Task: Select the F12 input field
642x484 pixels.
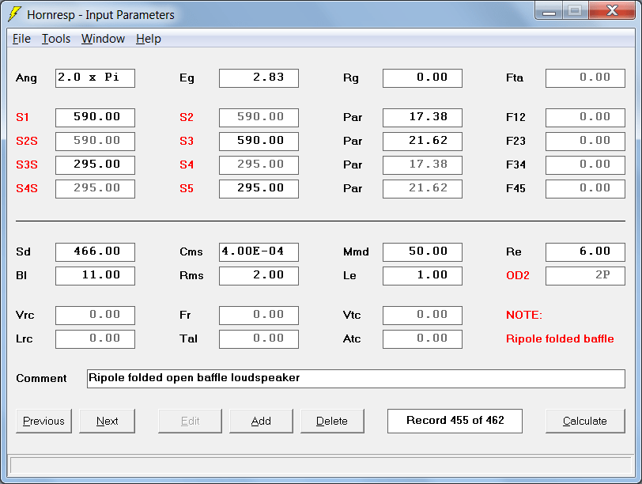Action: 586,118
